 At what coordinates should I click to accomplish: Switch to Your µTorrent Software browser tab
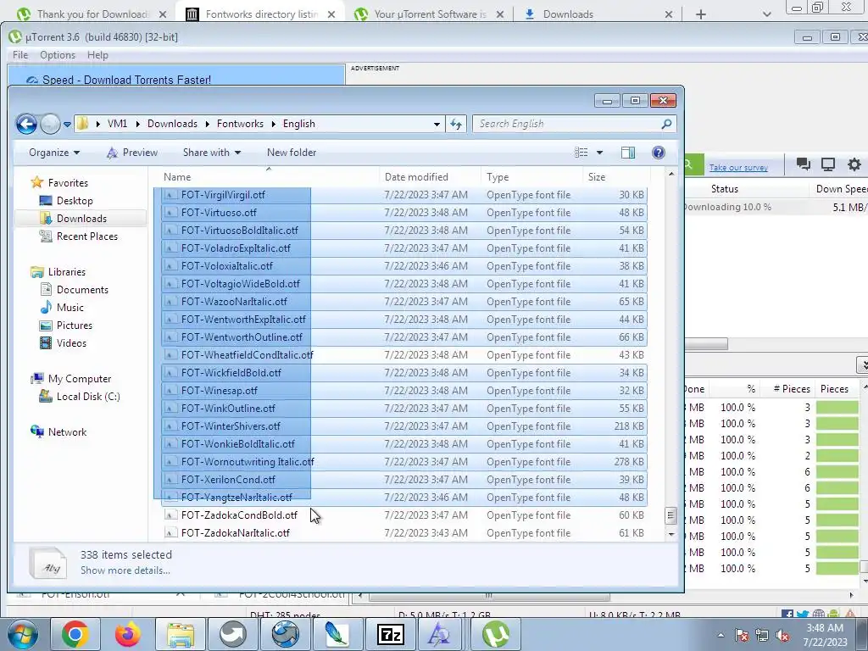(x=430, y=14)
